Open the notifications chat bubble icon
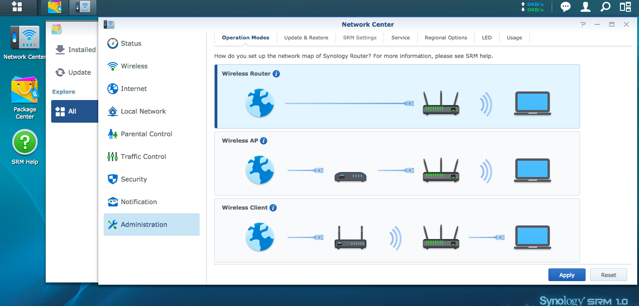Image resolution: width=639 pixels, height=306 pixels. (565, 7)
